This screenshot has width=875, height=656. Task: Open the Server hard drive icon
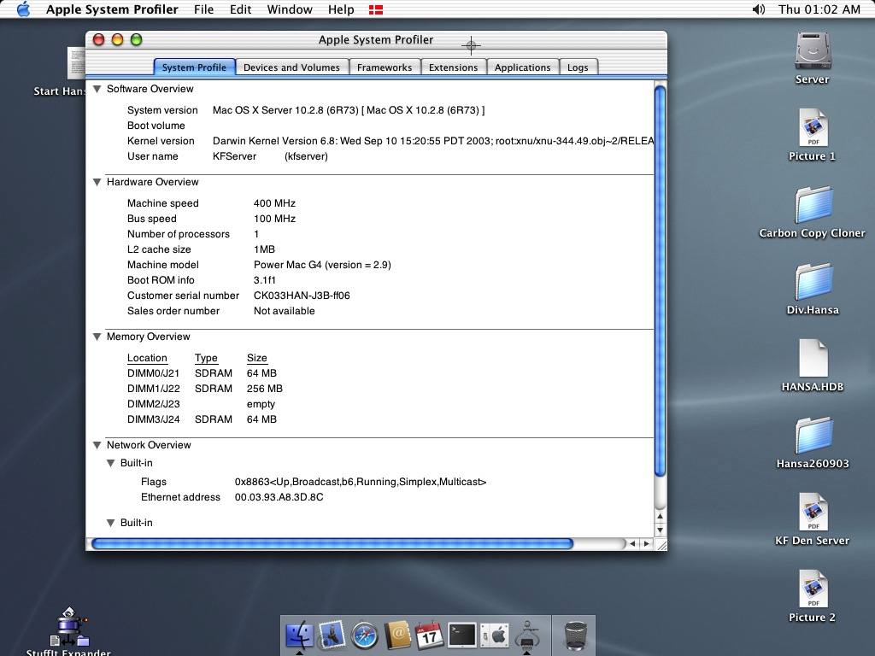[813, 51]
